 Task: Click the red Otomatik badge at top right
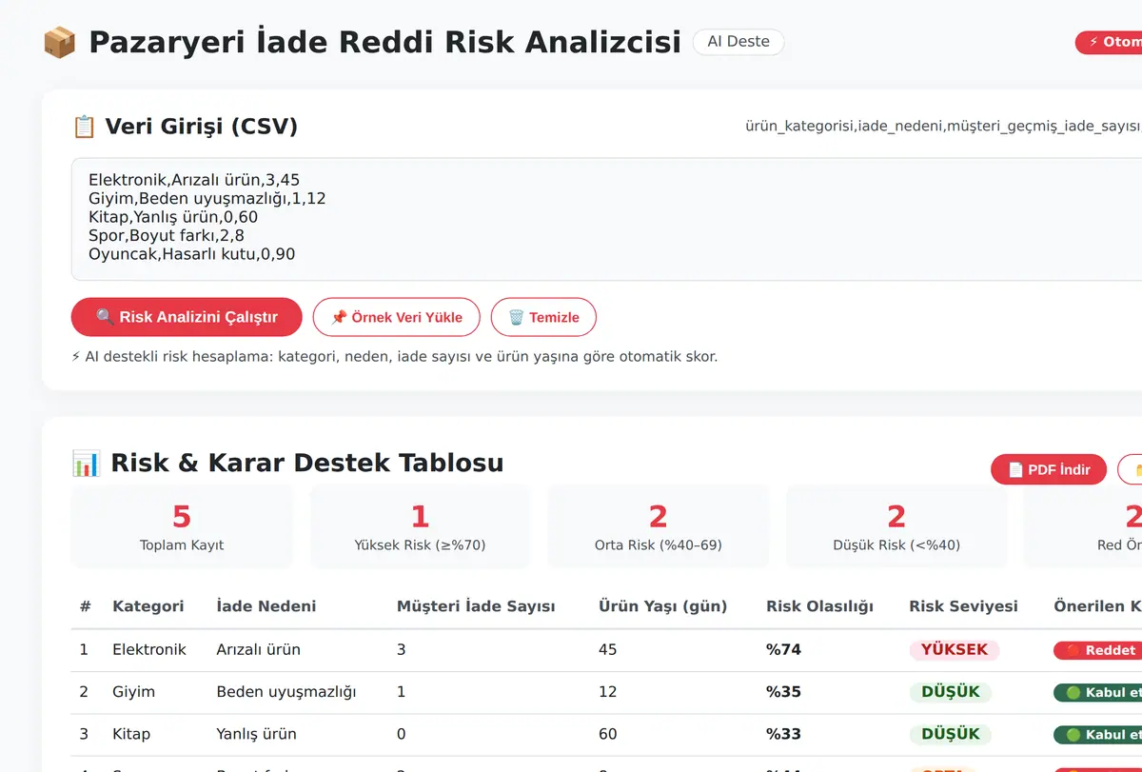[1109, 42]
